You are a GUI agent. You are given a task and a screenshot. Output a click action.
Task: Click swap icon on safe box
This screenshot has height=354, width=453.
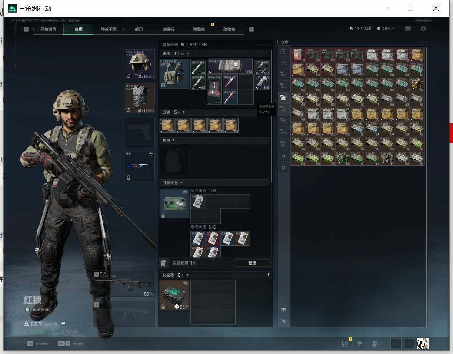(x=186, y=283)
